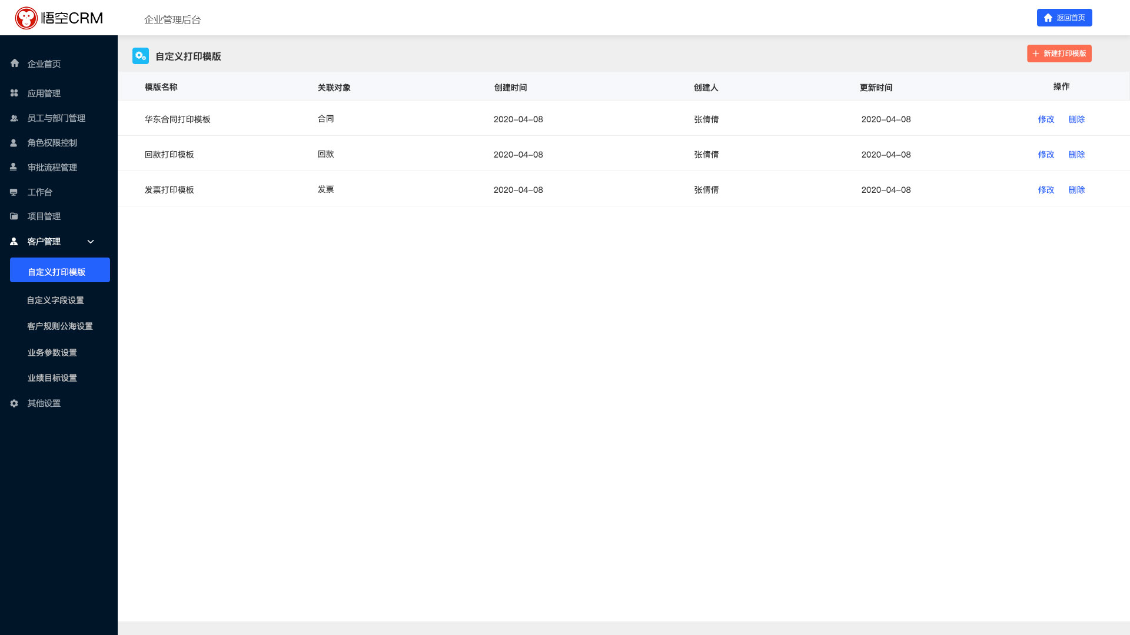The image size is (1130, 635).
Task: Click the stamp icon beside 审批流程管理
Action: pyautogui.click(x=14, y=167)
